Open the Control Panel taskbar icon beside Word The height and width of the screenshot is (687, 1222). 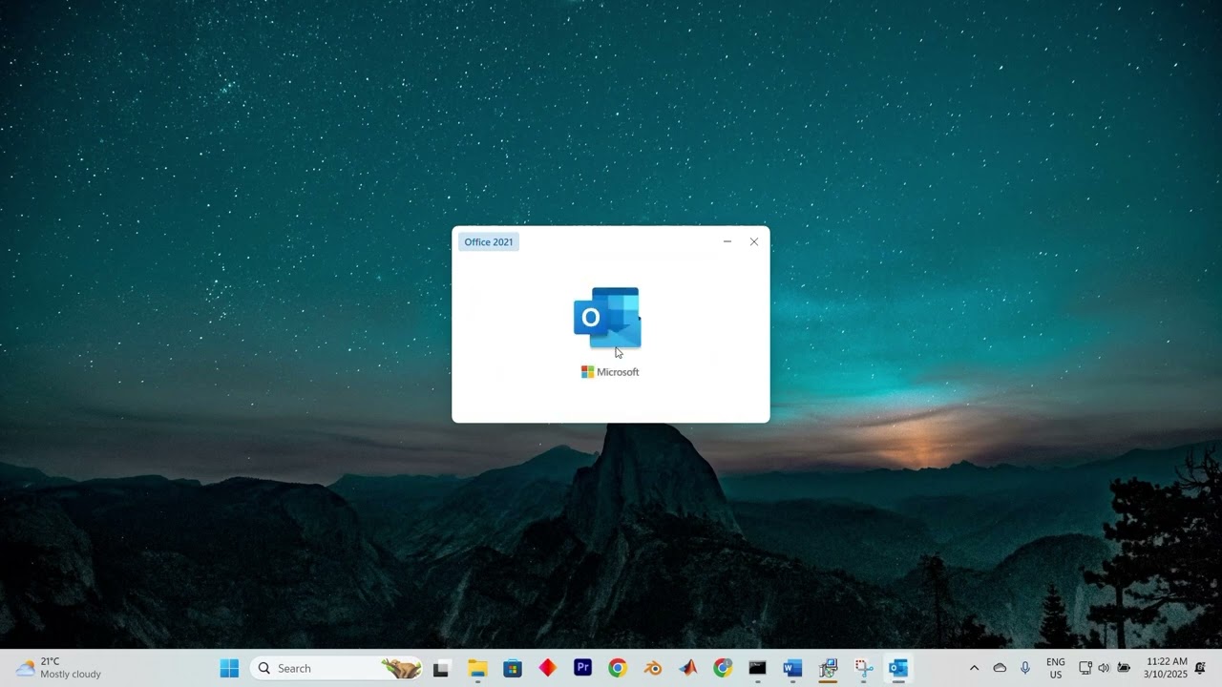[x=828, y=668]
